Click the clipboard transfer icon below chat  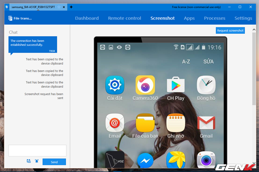pos(29,161)
